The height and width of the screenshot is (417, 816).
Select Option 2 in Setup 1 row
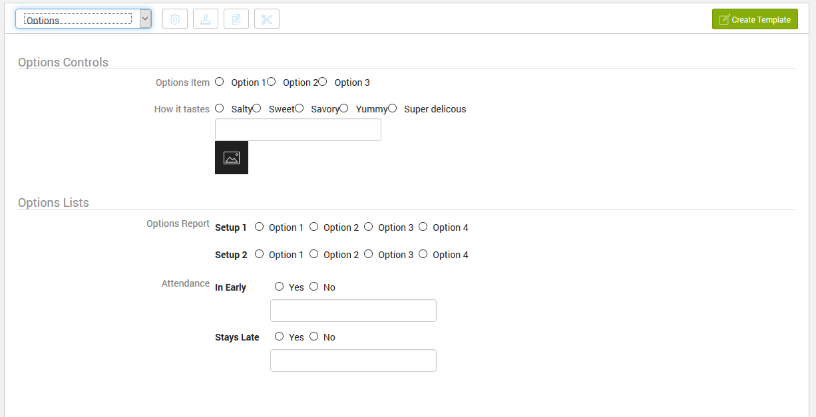[x=314, y=227]
